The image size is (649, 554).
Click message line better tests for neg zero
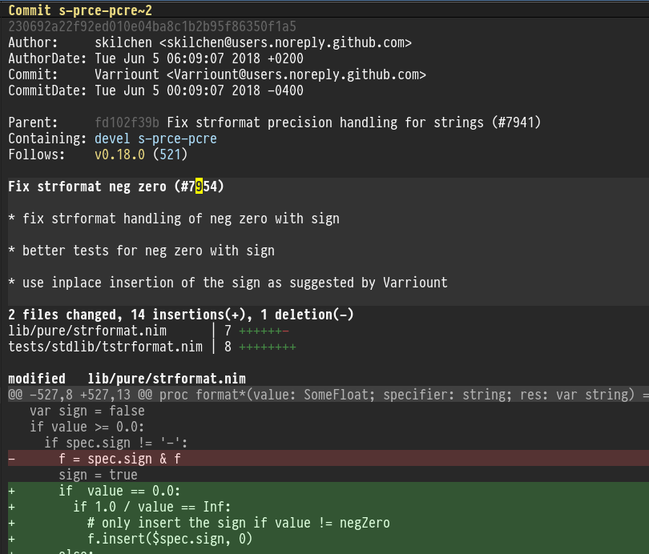pos(141,251)
